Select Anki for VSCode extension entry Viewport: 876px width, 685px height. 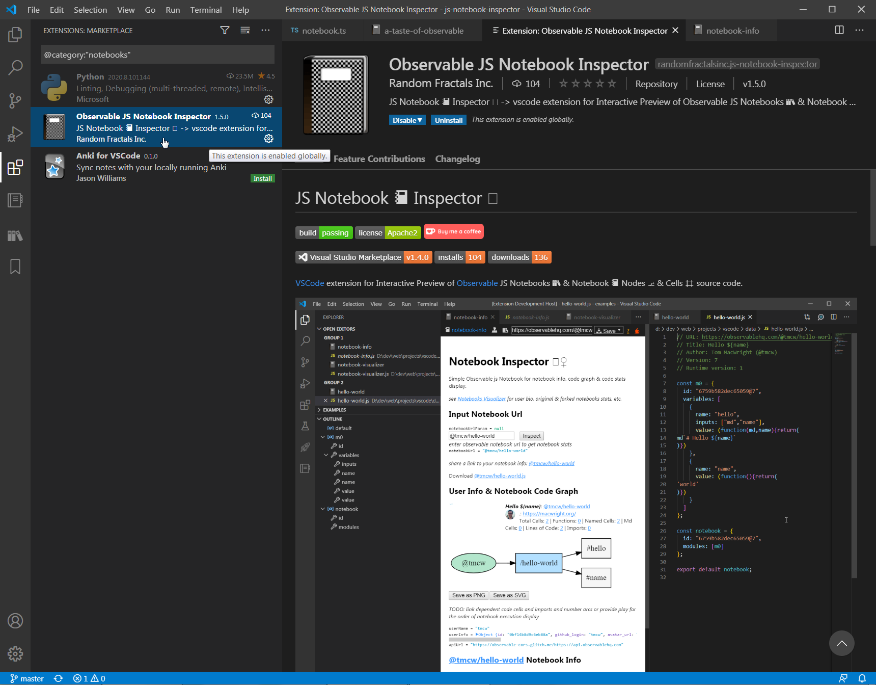(x=156, y=167)
